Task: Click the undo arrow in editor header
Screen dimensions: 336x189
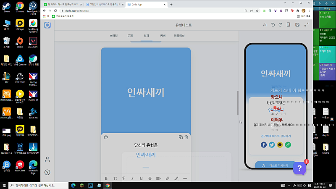Action: coord(273,25)
